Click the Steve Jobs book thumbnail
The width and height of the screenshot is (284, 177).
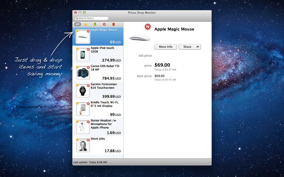[x=83, y=145]
